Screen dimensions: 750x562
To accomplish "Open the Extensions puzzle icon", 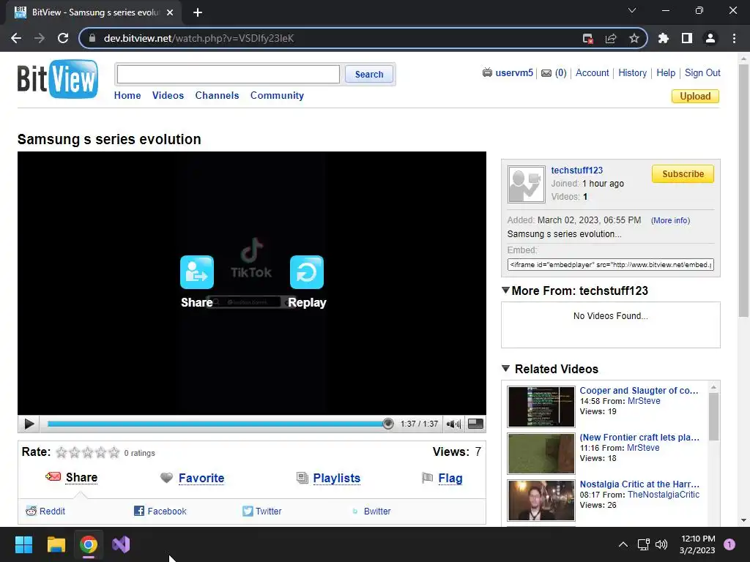I will (x=663, y=38).
